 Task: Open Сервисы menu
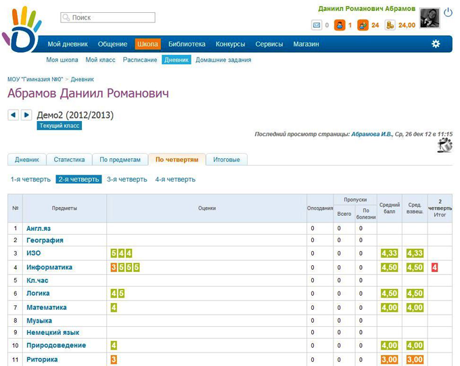(269, 44)
